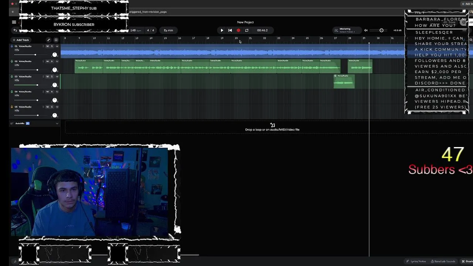This screenshot has width=473, height=266.
Task: Click track 02 microphone icon
Action: click(x=12, y=61)
